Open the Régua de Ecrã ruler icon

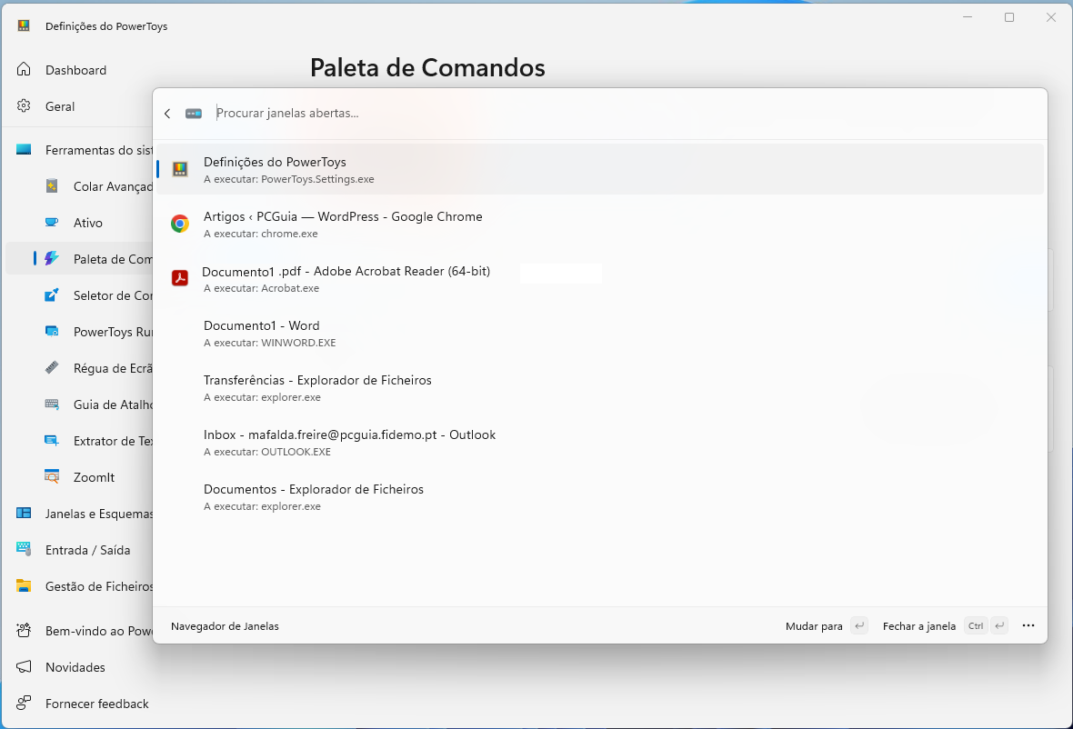(x=52, y=367)
